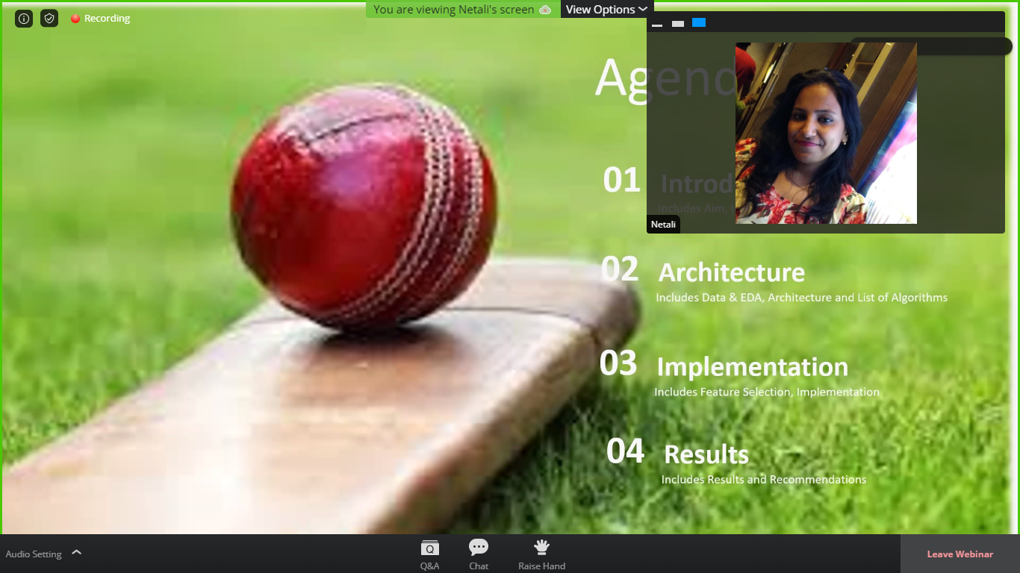This screenshot has height=573, width=1020.
Task: Switch video panel to small thumbnail view
Action: click(678, 24)
